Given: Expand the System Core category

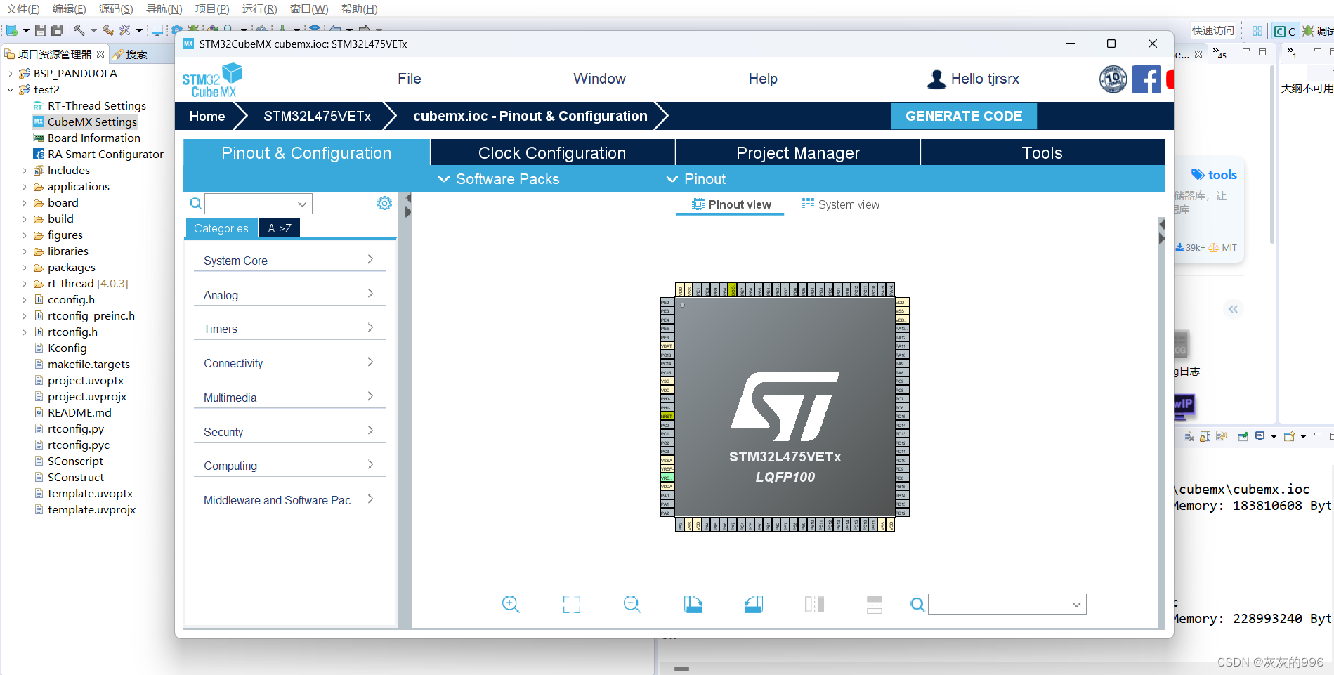Looking at the screenshot, I should click(289, 260).
